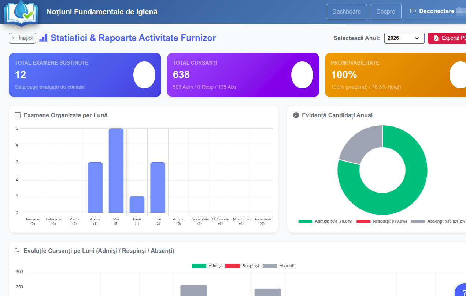Viewport: 466px width, 296px height.
Task: Click the Septembrie (0) axis label
Action: (200, 221)
